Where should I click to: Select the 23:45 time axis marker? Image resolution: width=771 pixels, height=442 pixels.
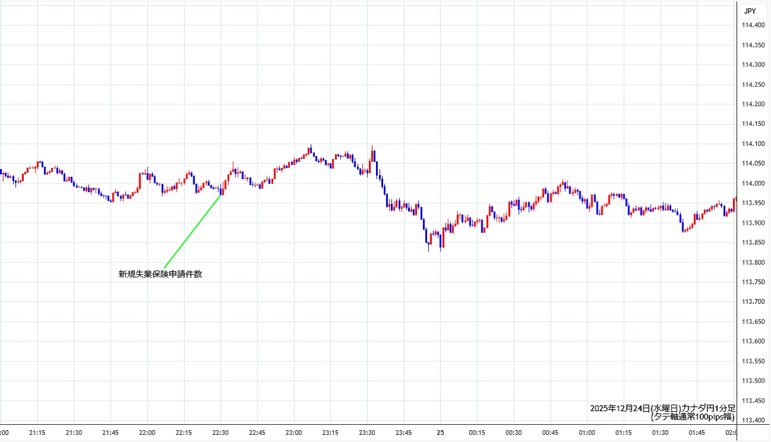coord(404,433)
